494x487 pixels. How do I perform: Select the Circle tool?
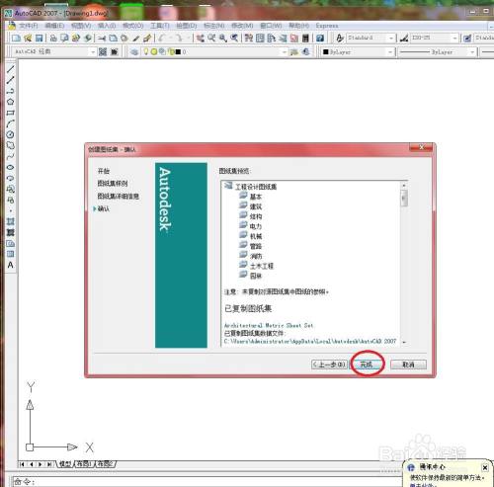[x=11, y=134]
